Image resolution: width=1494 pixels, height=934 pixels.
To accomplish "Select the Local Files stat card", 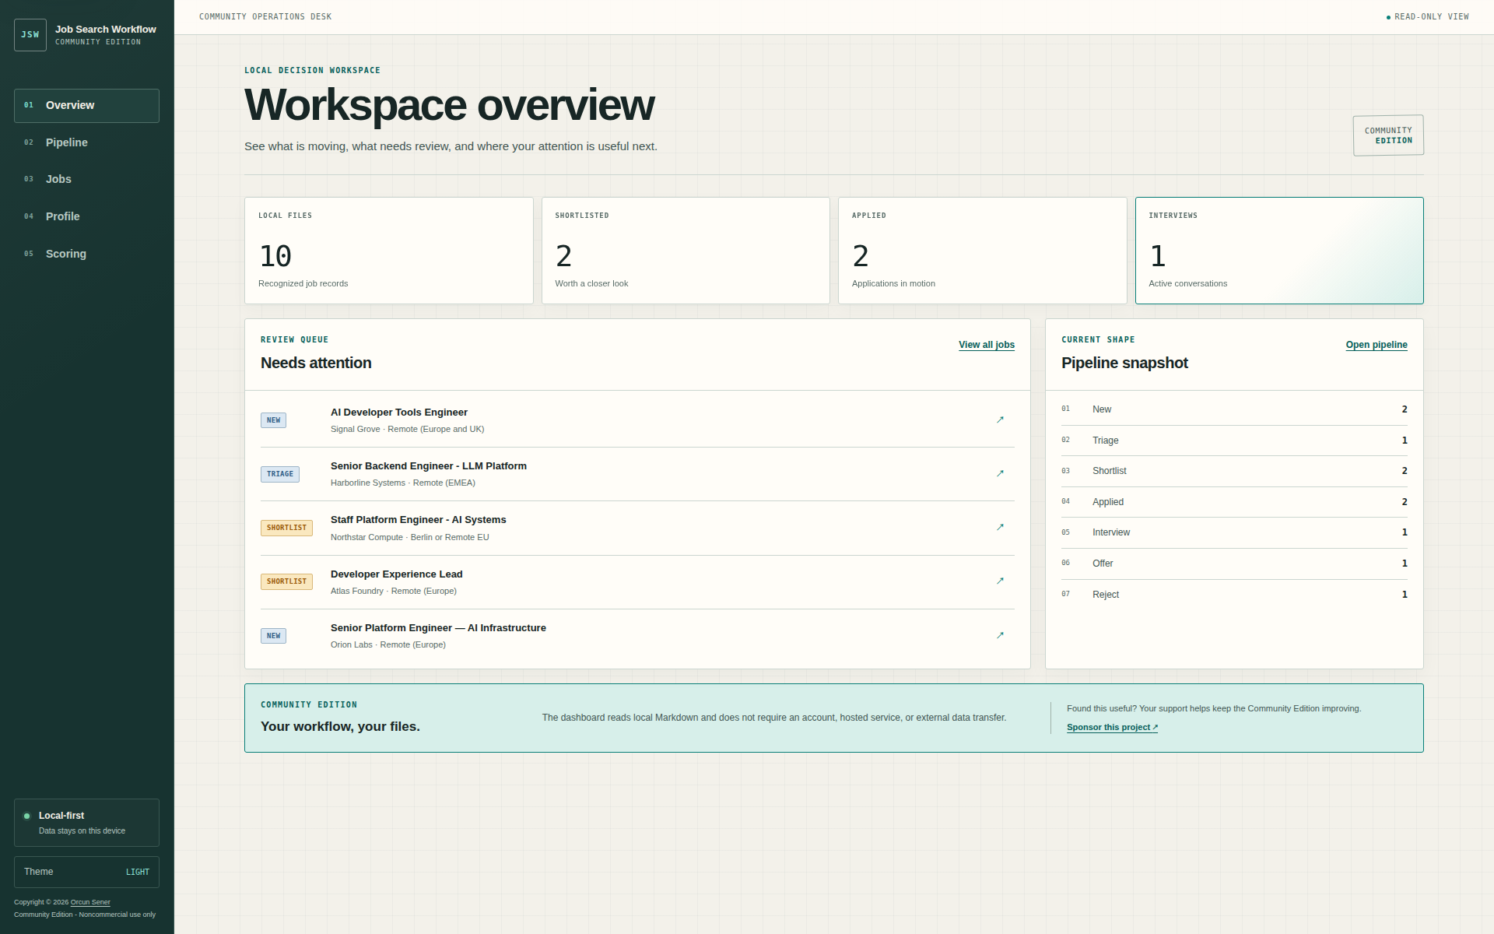I will (x=389, y=251).
